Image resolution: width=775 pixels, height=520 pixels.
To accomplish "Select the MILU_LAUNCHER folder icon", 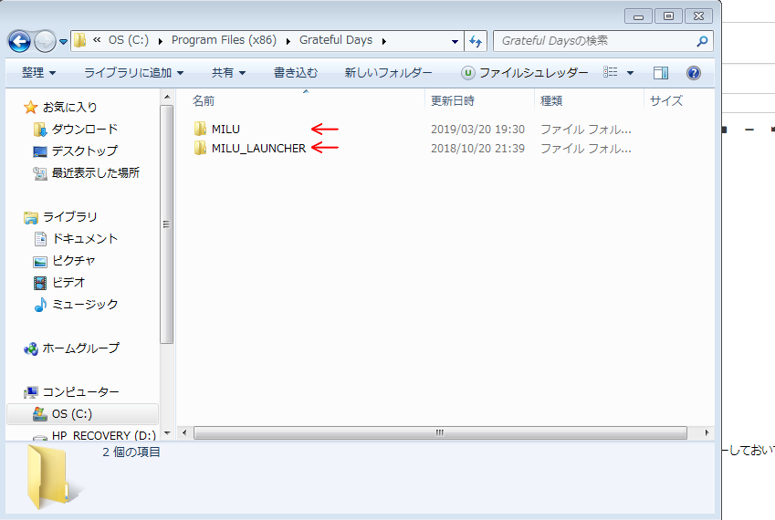I will point(200,148).
